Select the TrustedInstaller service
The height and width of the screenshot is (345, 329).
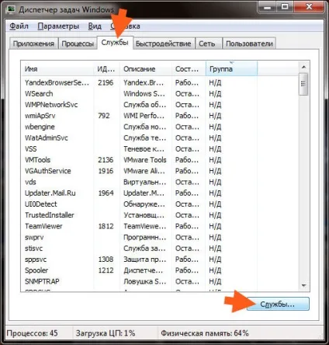(160, 215)
